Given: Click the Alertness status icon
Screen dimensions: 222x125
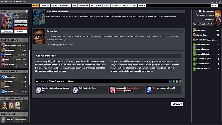Looking at the screenshot, I should tap(3, 55).
